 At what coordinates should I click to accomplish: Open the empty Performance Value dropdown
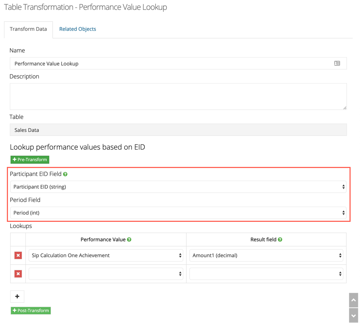click(106, 274)
